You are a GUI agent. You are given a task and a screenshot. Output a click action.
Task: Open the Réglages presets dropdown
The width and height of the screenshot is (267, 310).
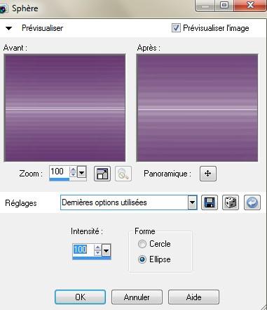192,202
